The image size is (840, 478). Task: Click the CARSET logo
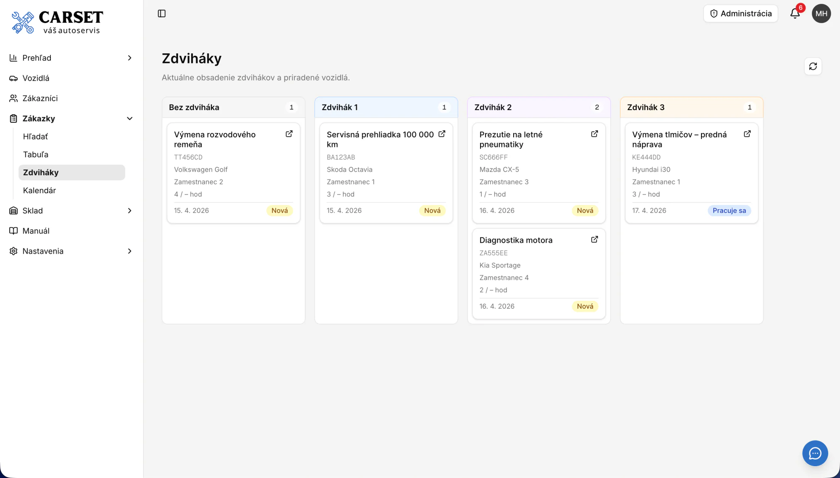pos(58,22)
